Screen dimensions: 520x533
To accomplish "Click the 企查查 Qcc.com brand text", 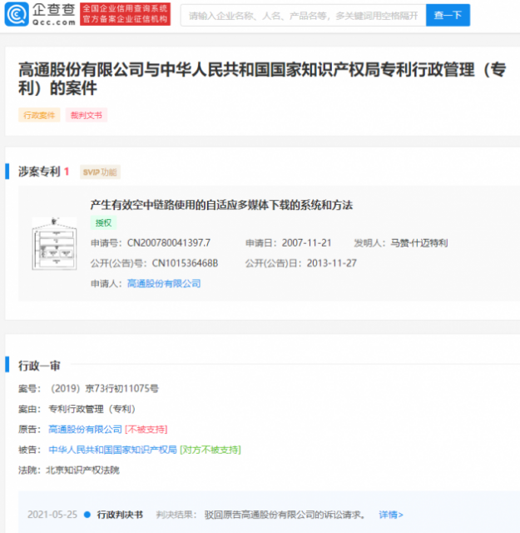I will [x=54, y=14].
